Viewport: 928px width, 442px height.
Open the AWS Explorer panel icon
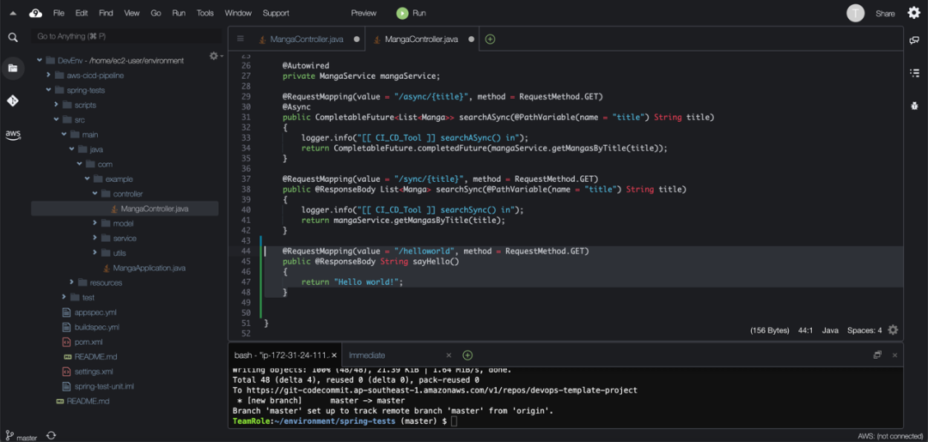click(13, 135)
